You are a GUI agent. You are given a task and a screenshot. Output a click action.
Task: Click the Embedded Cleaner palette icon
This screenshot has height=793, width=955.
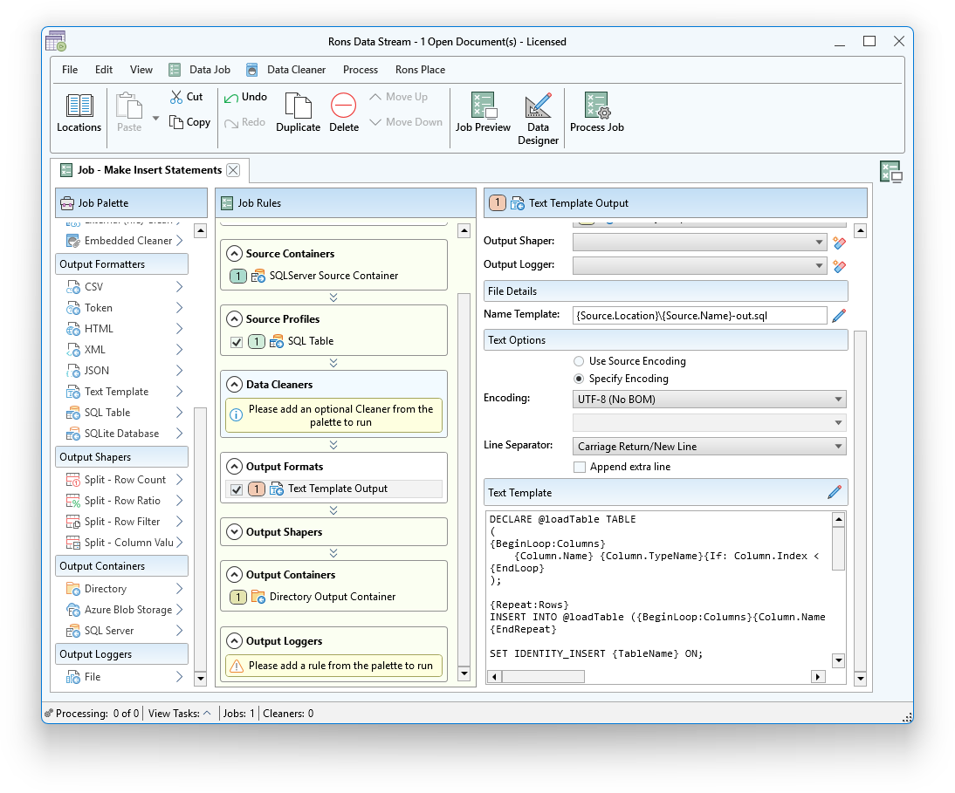coord(73,241)
